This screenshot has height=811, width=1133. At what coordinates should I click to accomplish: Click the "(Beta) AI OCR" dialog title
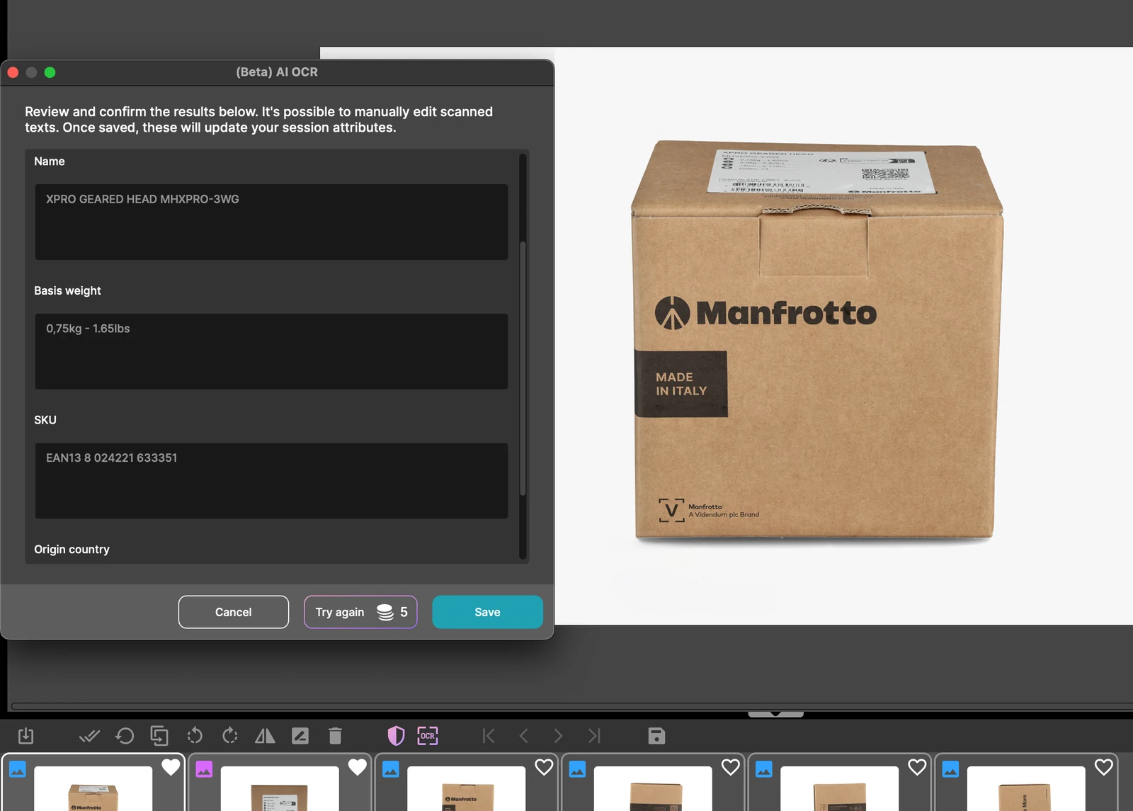click(277, 72)
